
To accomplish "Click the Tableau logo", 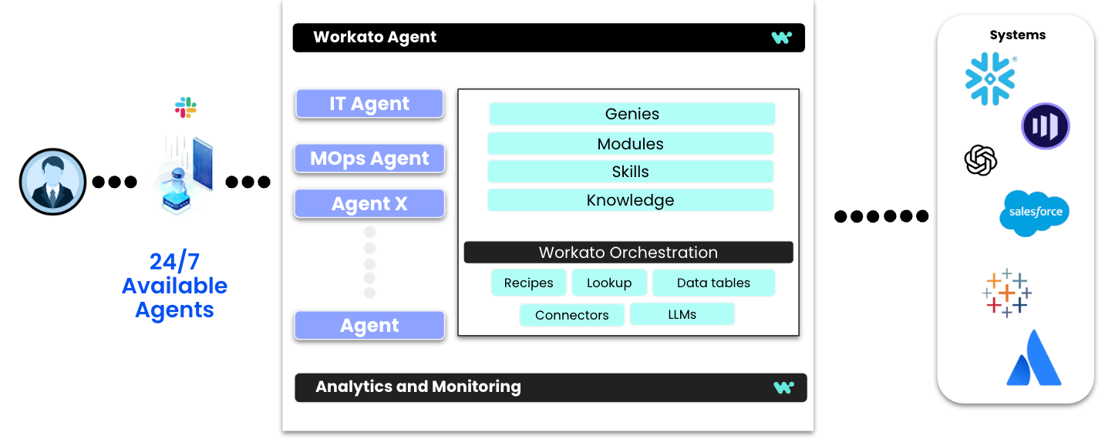I will tap(1006, 293).
